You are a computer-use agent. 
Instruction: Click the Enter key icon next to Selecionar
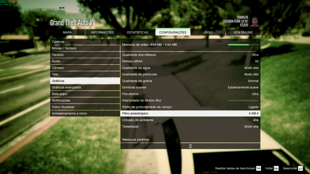point(300,168)
